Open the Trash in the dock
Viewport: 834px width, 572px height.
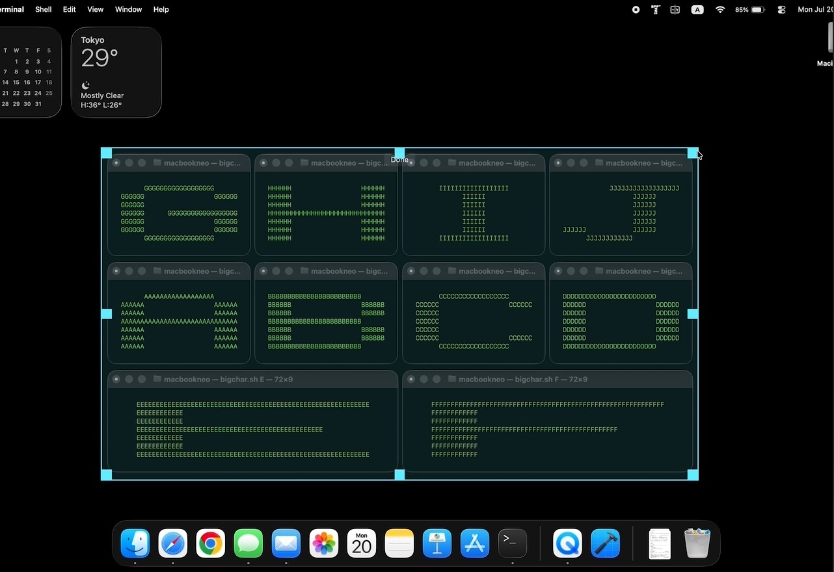coord(697,543)
